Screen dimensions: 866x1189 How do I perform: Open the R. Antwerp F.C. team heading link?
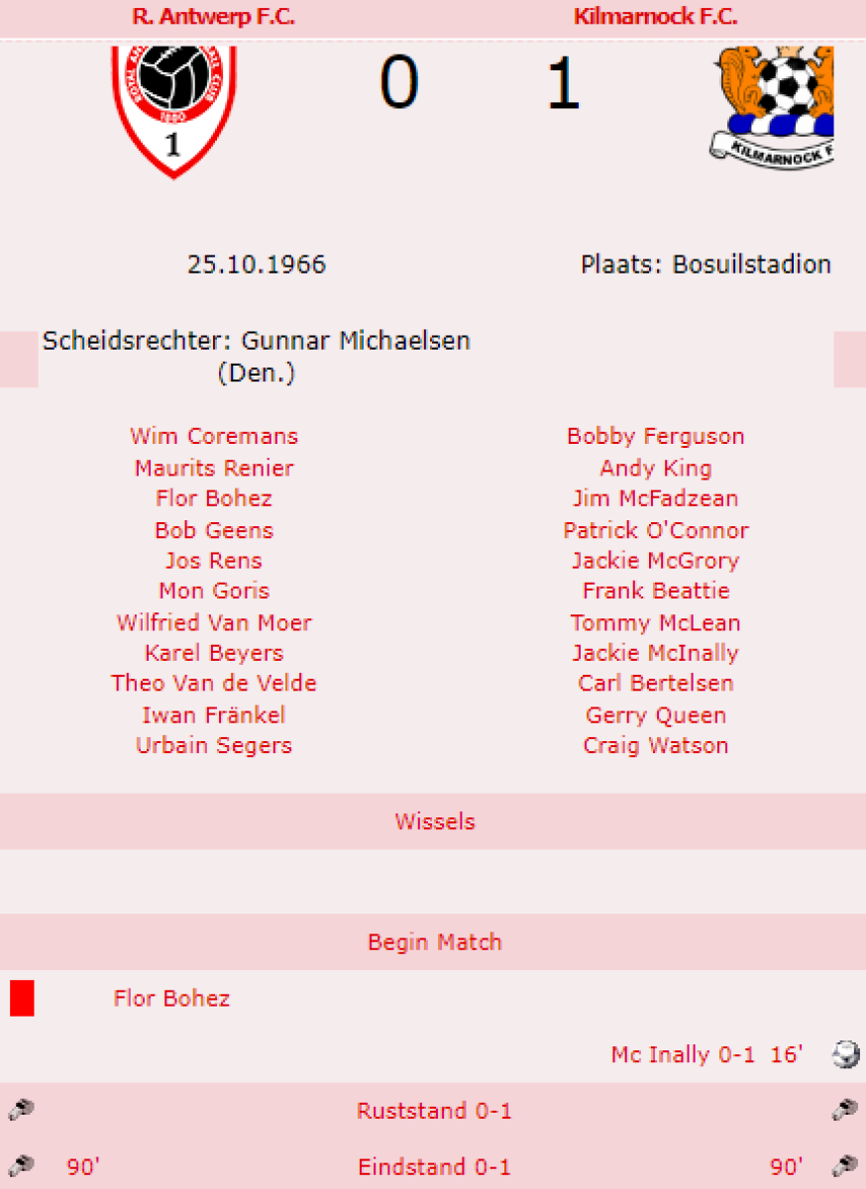tap(213, 17)
